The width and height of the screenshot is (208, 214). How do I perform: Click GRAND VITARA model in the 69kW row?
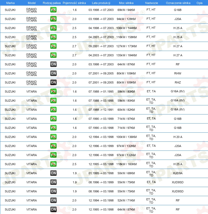(x=31, y=10)
